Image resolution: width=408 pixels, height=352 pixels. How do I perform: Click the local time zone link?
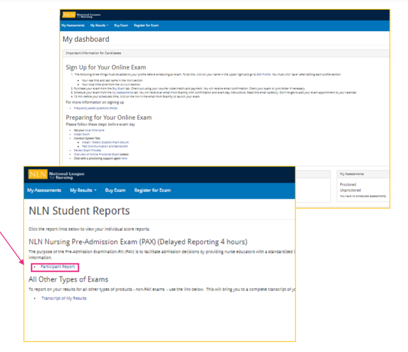point(95,130)
